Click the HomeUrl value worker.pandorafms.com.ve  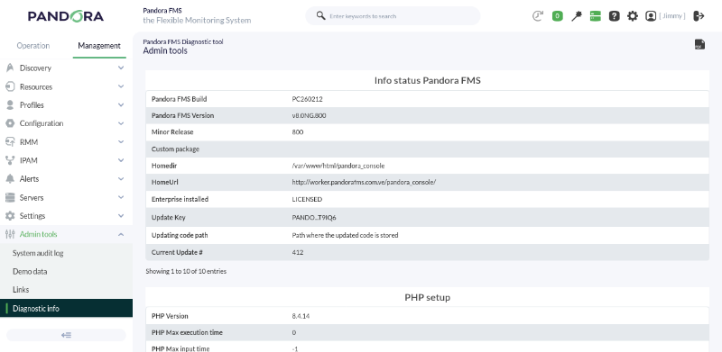coord(364,182)
